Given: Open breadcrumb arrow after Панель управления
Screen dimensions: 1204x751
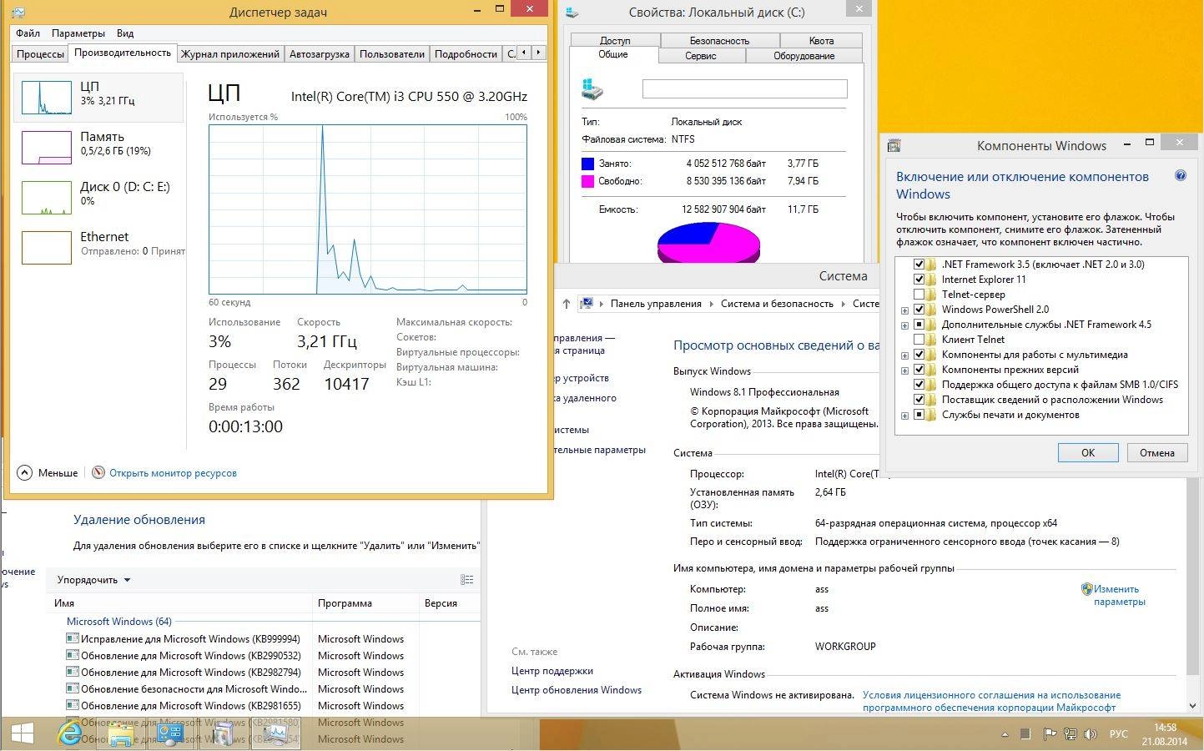Looking at the screenshot, I should (711, 304).
